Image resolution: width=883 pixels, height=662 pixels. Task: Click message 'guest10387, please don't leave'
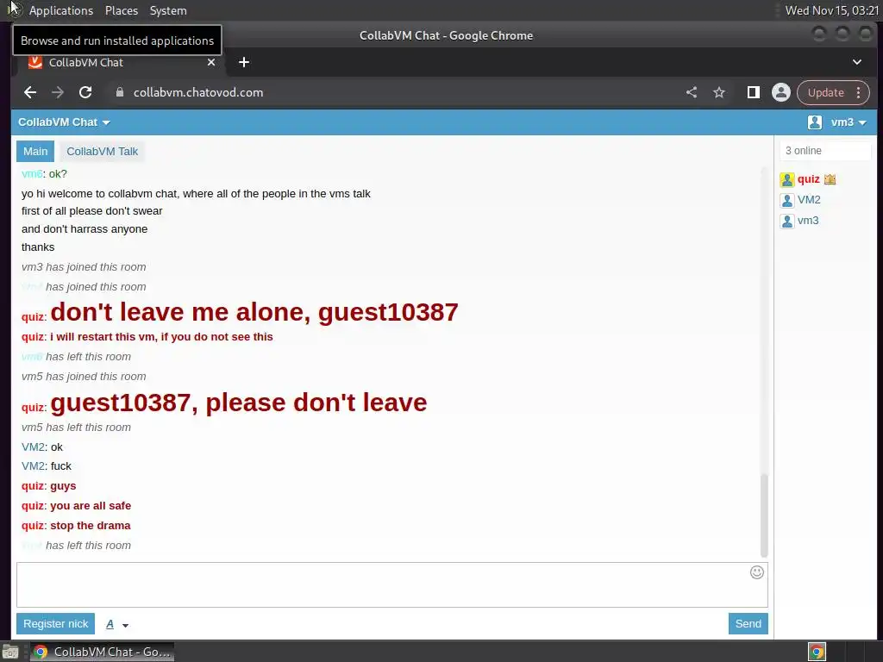pos(239,403)
